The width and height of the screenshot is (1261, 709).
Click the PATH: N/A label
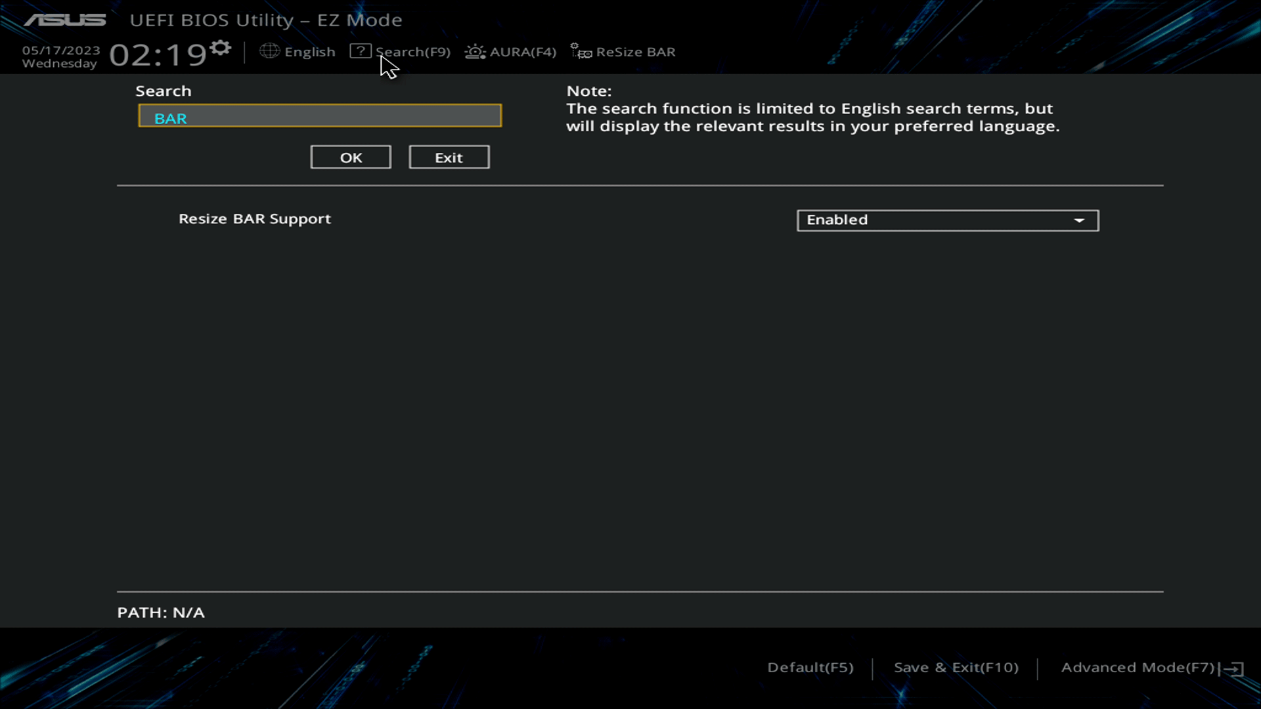click(160, 612)
